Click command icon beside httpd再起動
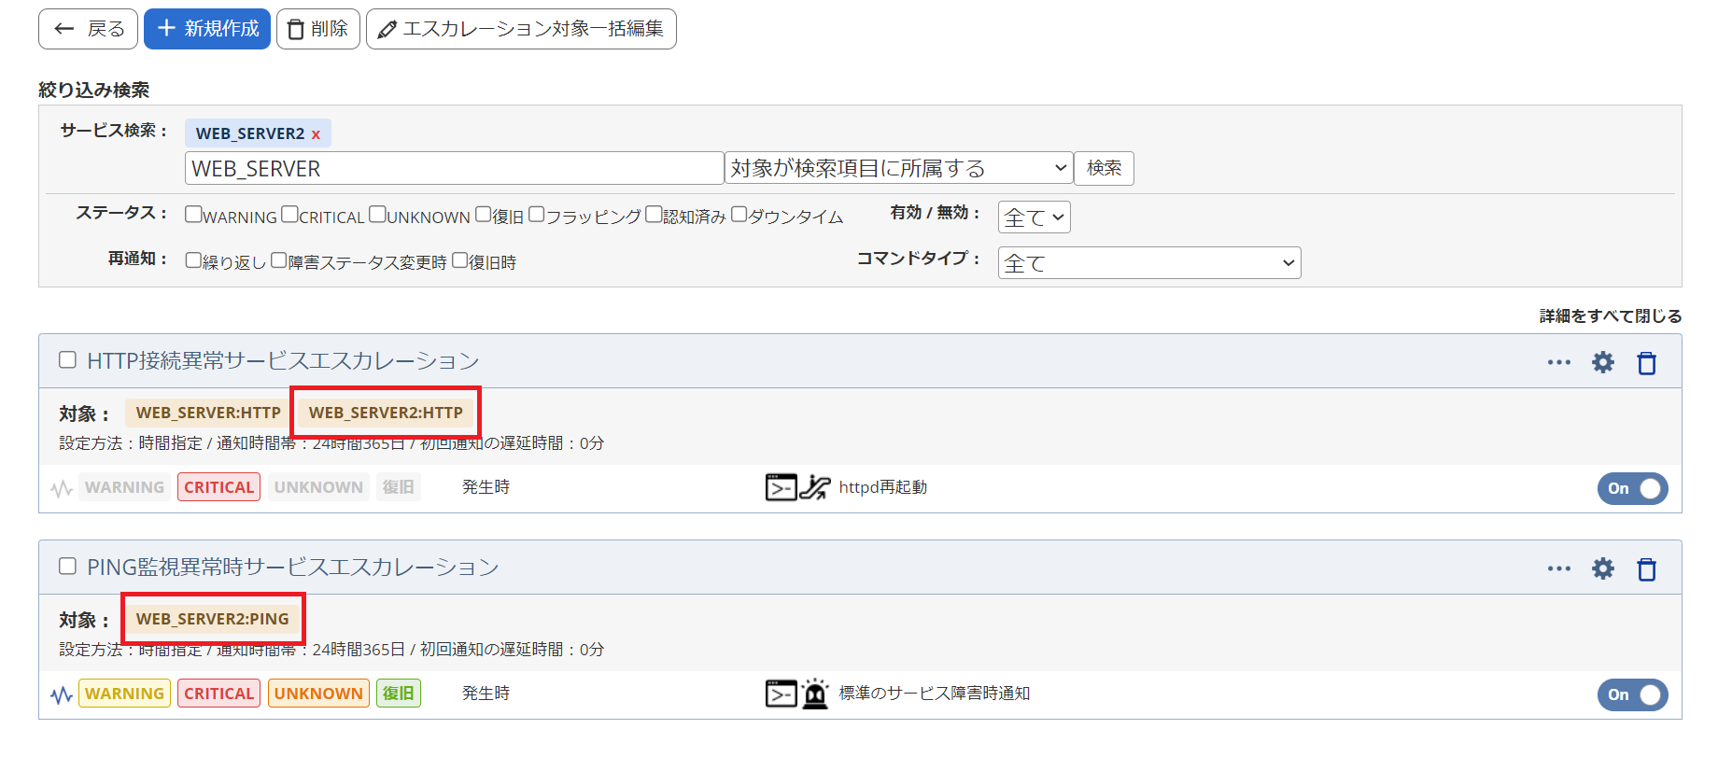This screenshot has width=1718, height=757. (781, 487)
